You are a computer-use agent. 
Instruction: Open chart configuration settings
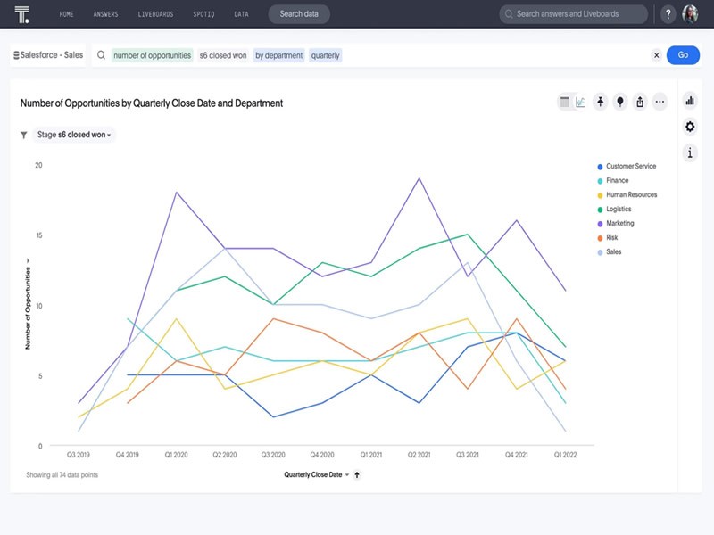(690, 127)
